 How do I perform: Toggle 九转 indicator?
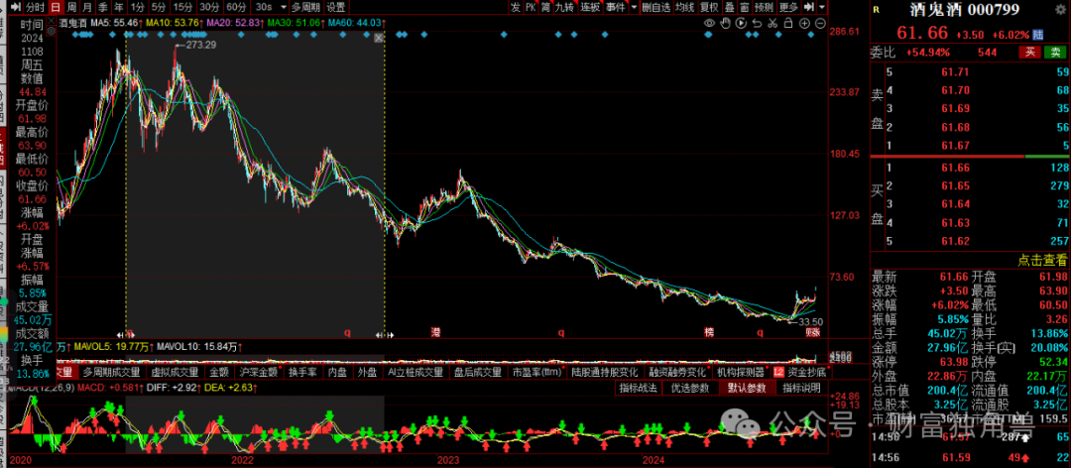coord(565,7)
